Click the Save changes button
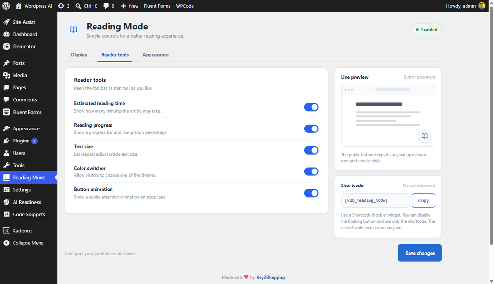The width and height of the screenshot is (494, 284). (420, 253)
